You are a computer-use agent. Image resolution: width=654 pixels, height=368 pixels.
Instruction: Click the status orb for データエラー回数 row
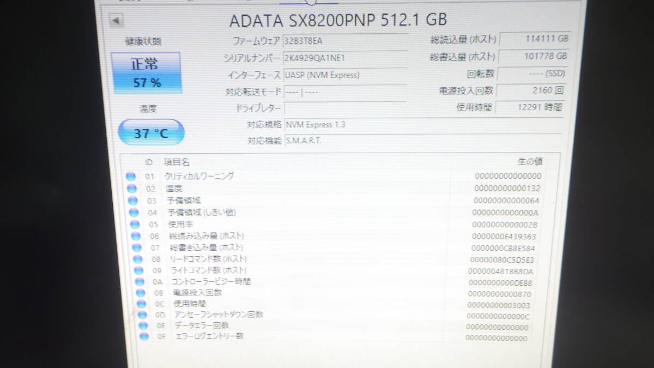tap(143, 325)
